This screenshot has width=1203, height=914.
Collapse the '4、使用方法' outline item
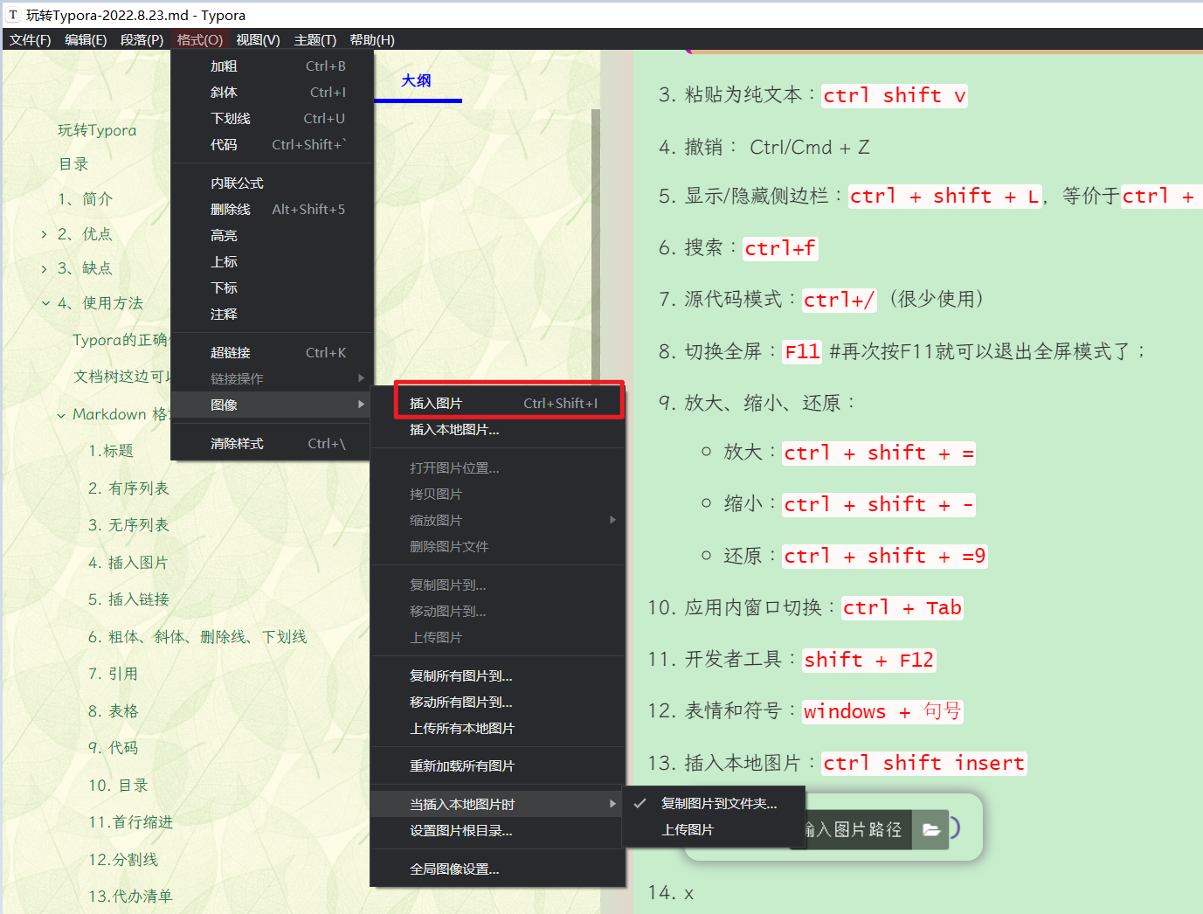coord(45,303)
